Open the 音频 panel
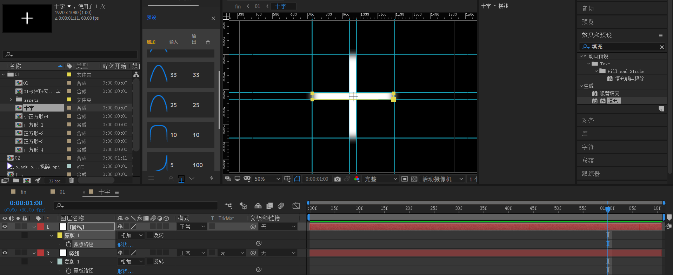This screenshot has width=673, height=275. tap(588, 8)
